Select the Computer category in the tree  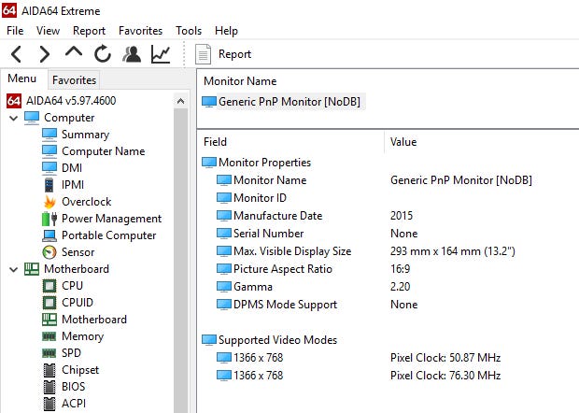tap(69, 118)
